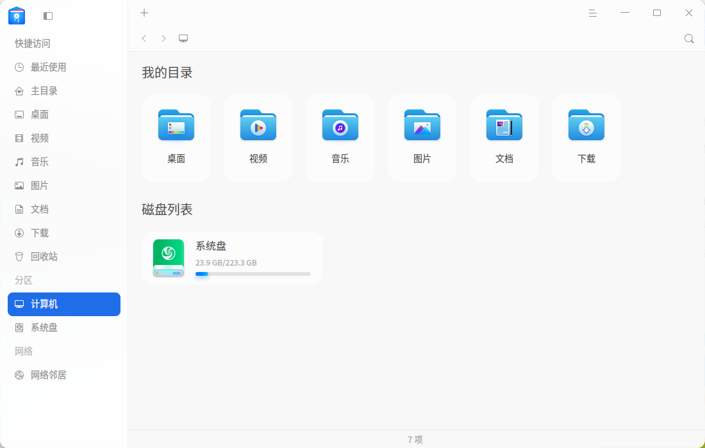Click the trash bin icon in sidebar
The height and width of the screenshot is (448, 705).
(19, 257)
